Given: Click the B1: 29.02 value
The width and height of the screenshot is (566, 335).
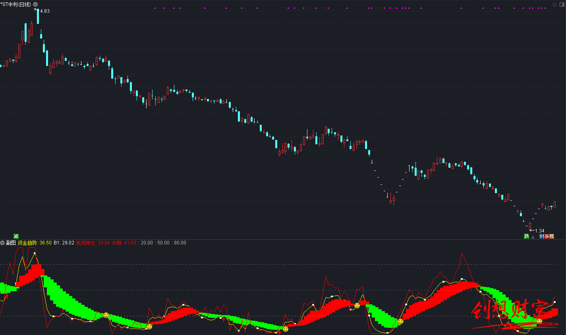Looking at the screenshot, I should coord(64,243).
